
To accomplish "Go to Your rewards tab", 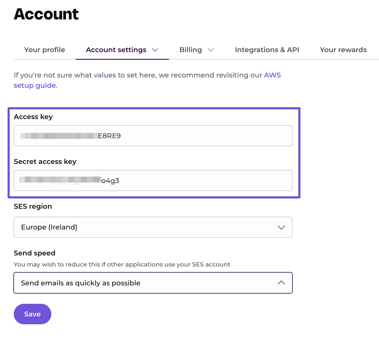I will (343, 50).
